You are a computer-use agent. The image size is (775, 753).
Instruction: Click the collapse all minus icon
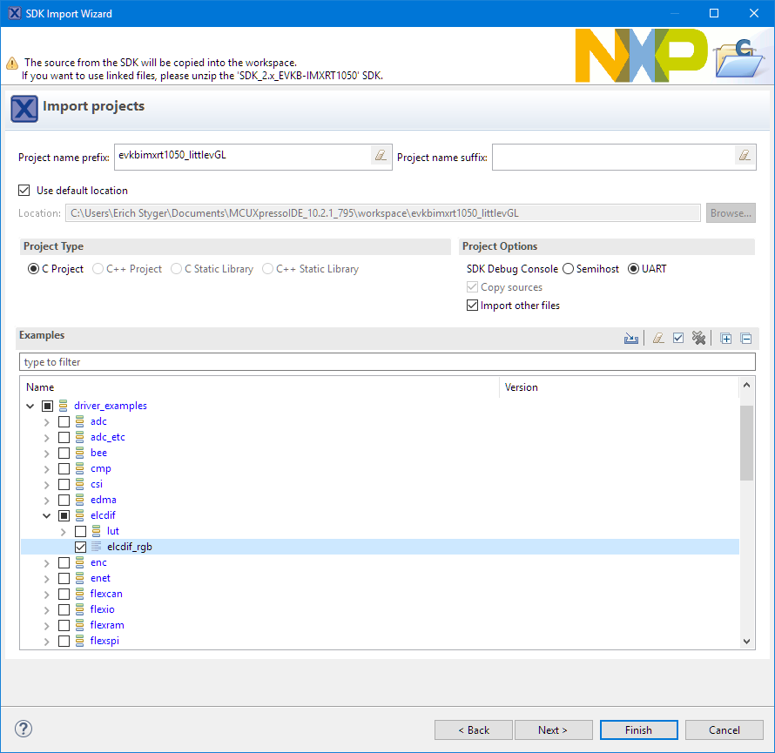click(x=746, y=338)
